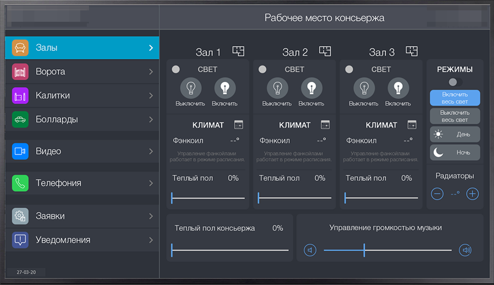Toggle the СВЕТ indicator in Зал 1
Image resolution: width=494 pixels, height=285 pixels.
[176, 69]
